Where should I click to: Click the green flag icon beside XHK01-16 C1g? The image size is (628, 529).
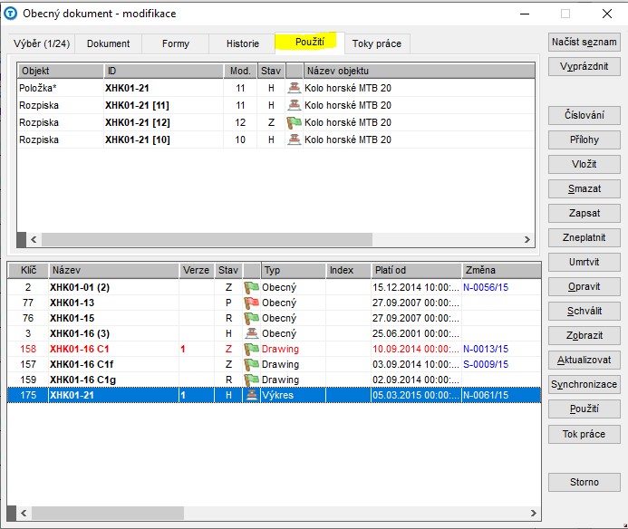pos(252,380)
